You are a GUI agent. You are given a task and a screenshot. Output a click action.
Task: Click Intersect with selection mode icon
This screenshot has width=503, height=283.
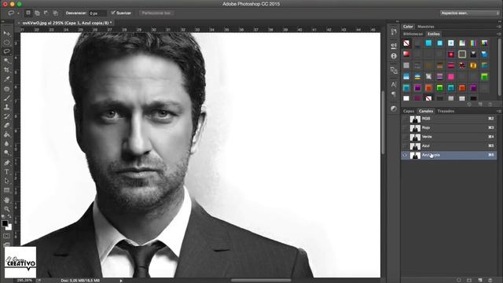(56, 13)
